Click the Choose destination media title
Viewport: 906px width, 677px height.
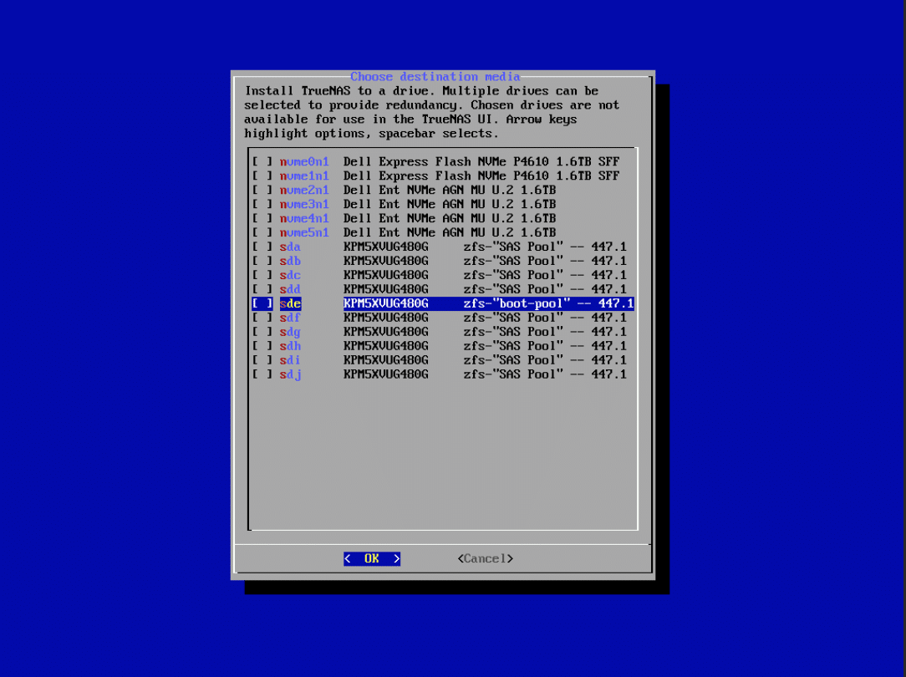coord(435,76)
